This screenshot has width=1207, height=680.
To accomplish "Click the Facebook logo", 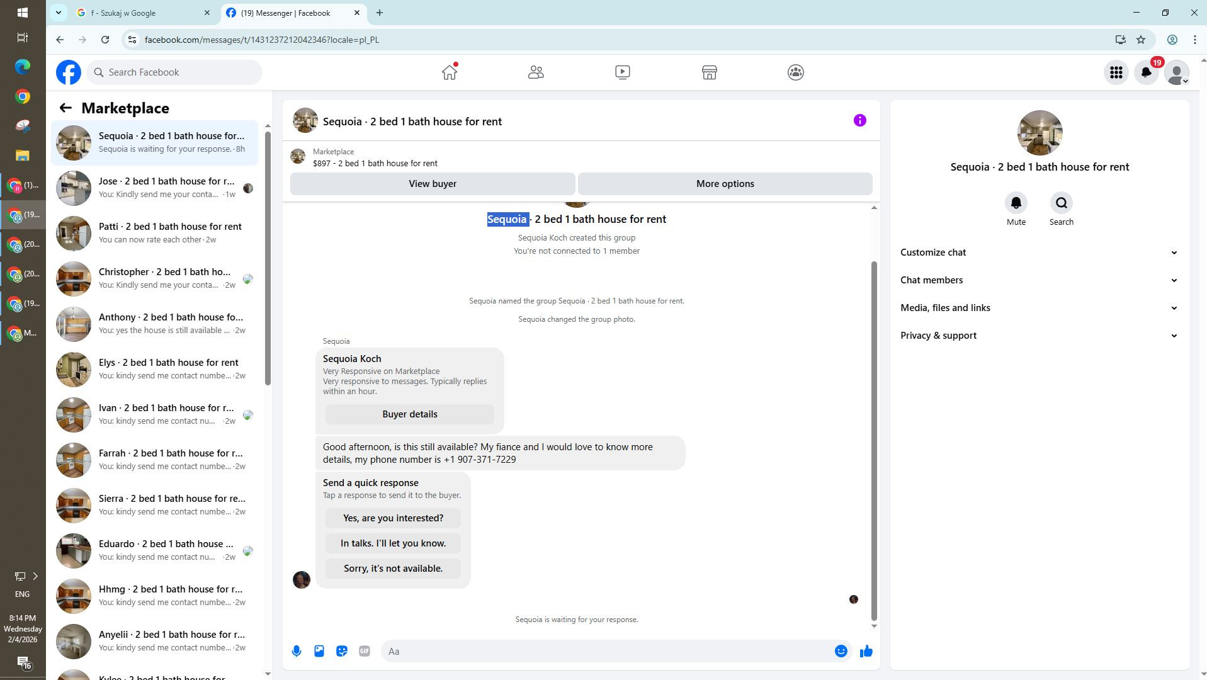I will pyautogui.click(x=68, y=72).
